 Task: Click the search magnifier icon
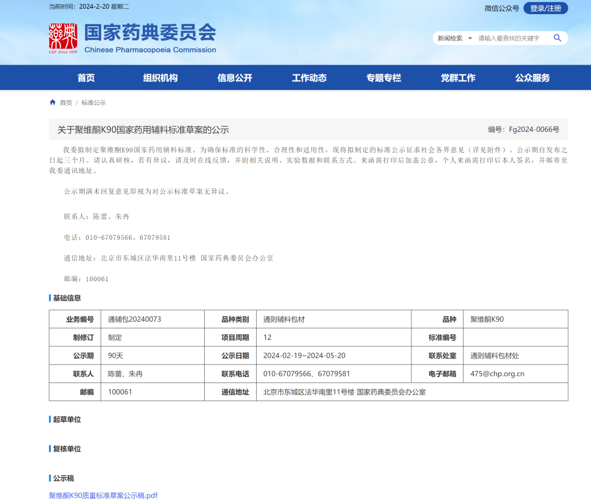[557, 38]
